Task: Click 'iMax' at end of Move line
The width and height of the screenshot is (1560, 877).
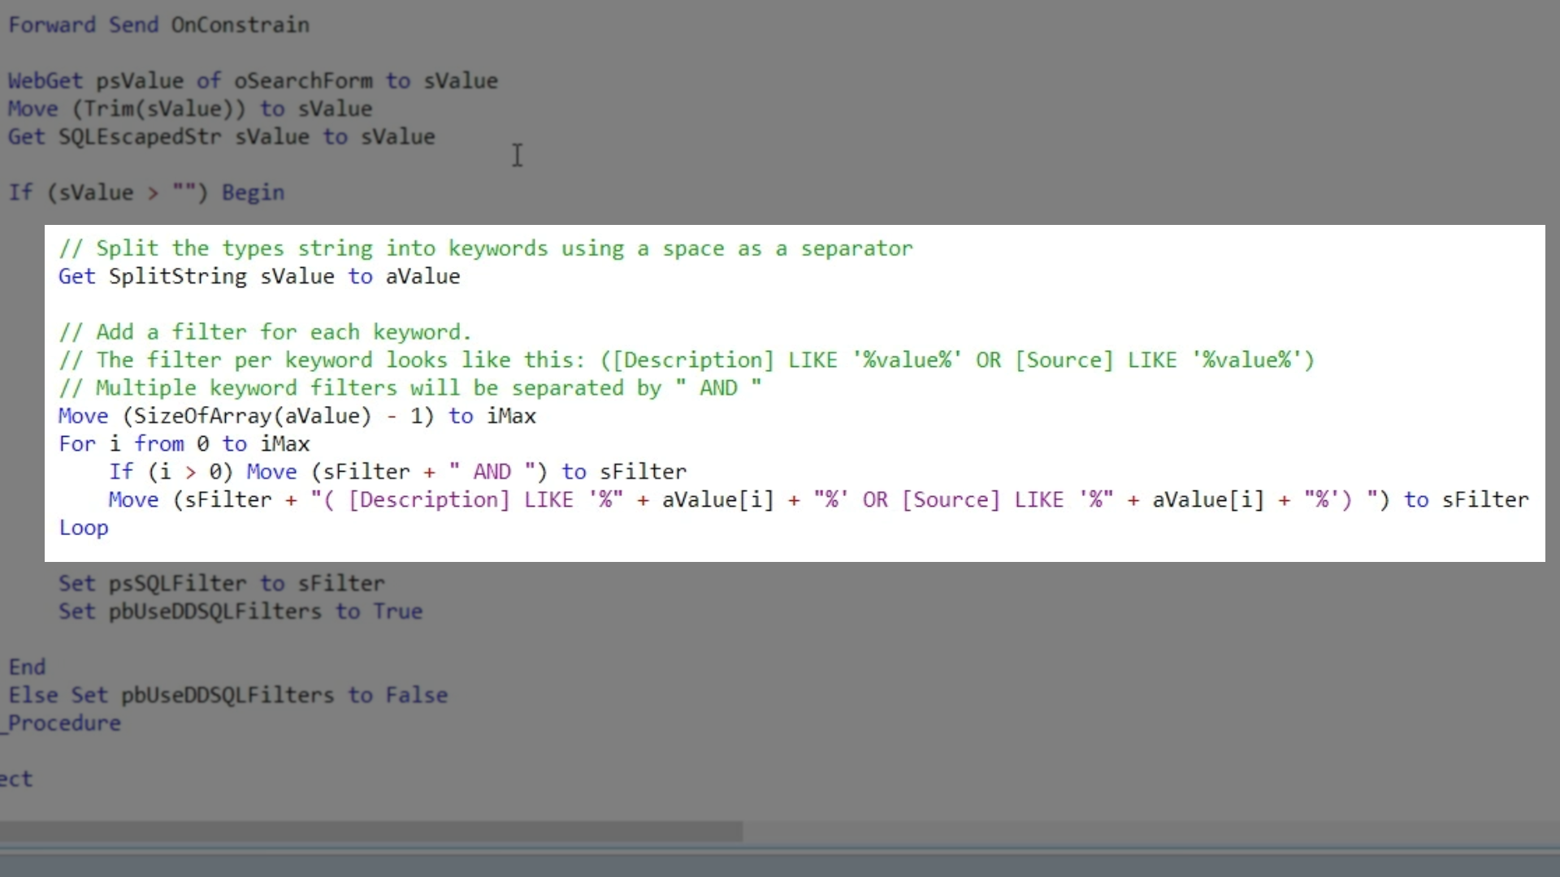Action: [x=511, y=417]
